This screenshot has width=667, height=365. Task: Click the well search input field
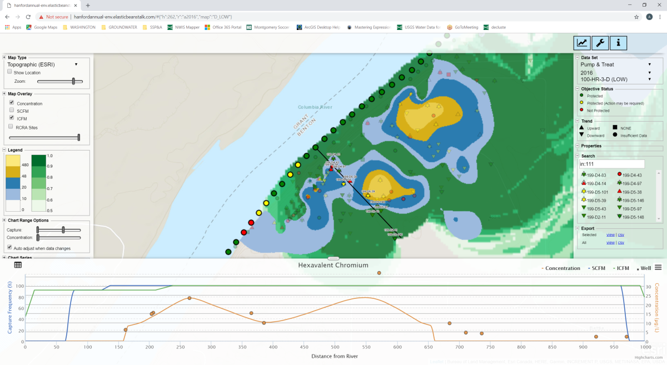click(x=611, y=164)
